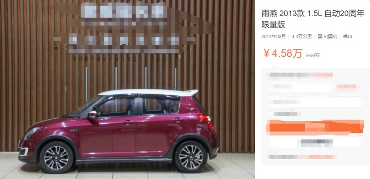Click the car's front headlight
This screenshot has height=179, width=370.
click(32, 133)
